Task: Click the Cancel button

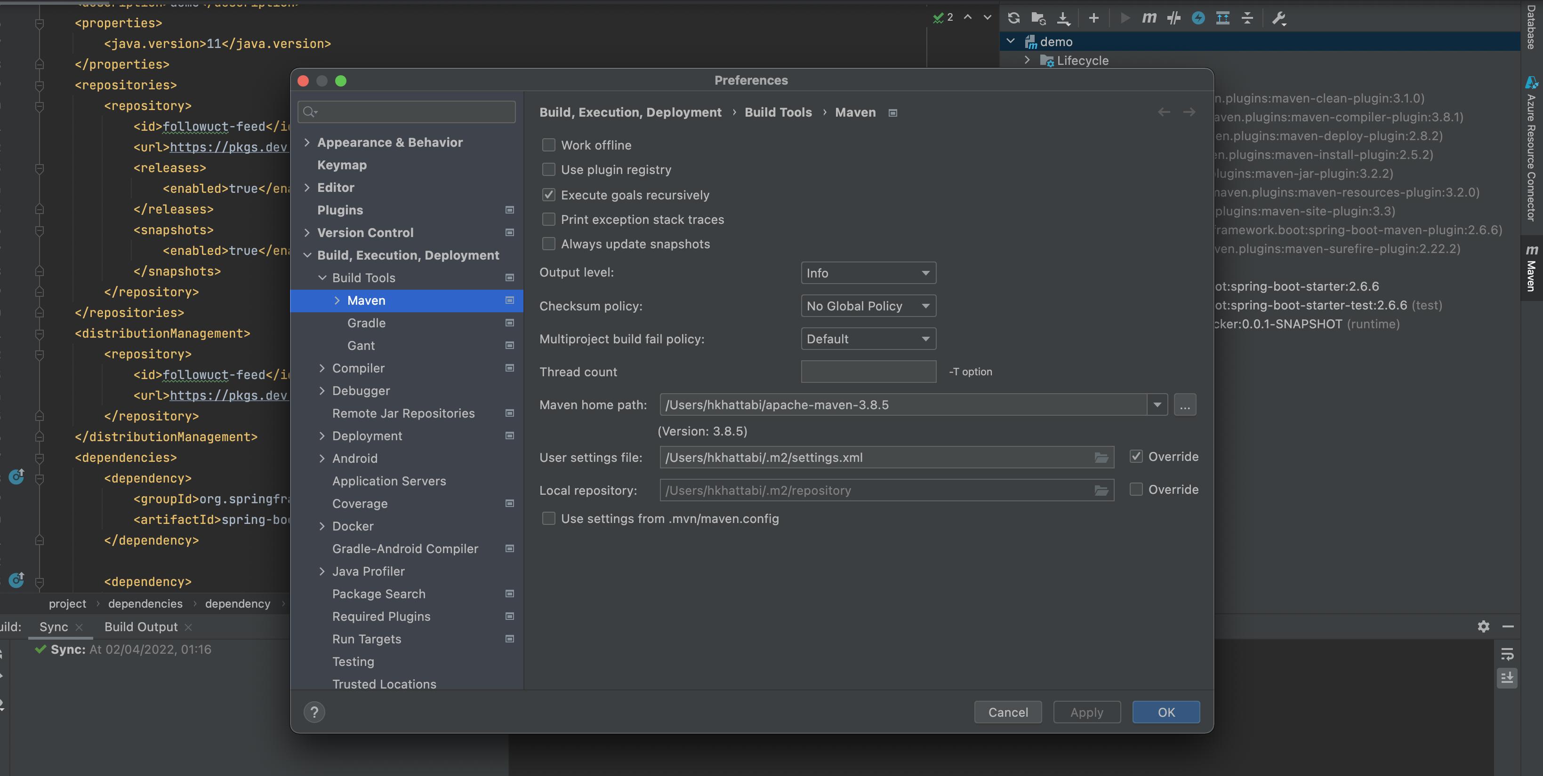Action: pos(1007,712)
